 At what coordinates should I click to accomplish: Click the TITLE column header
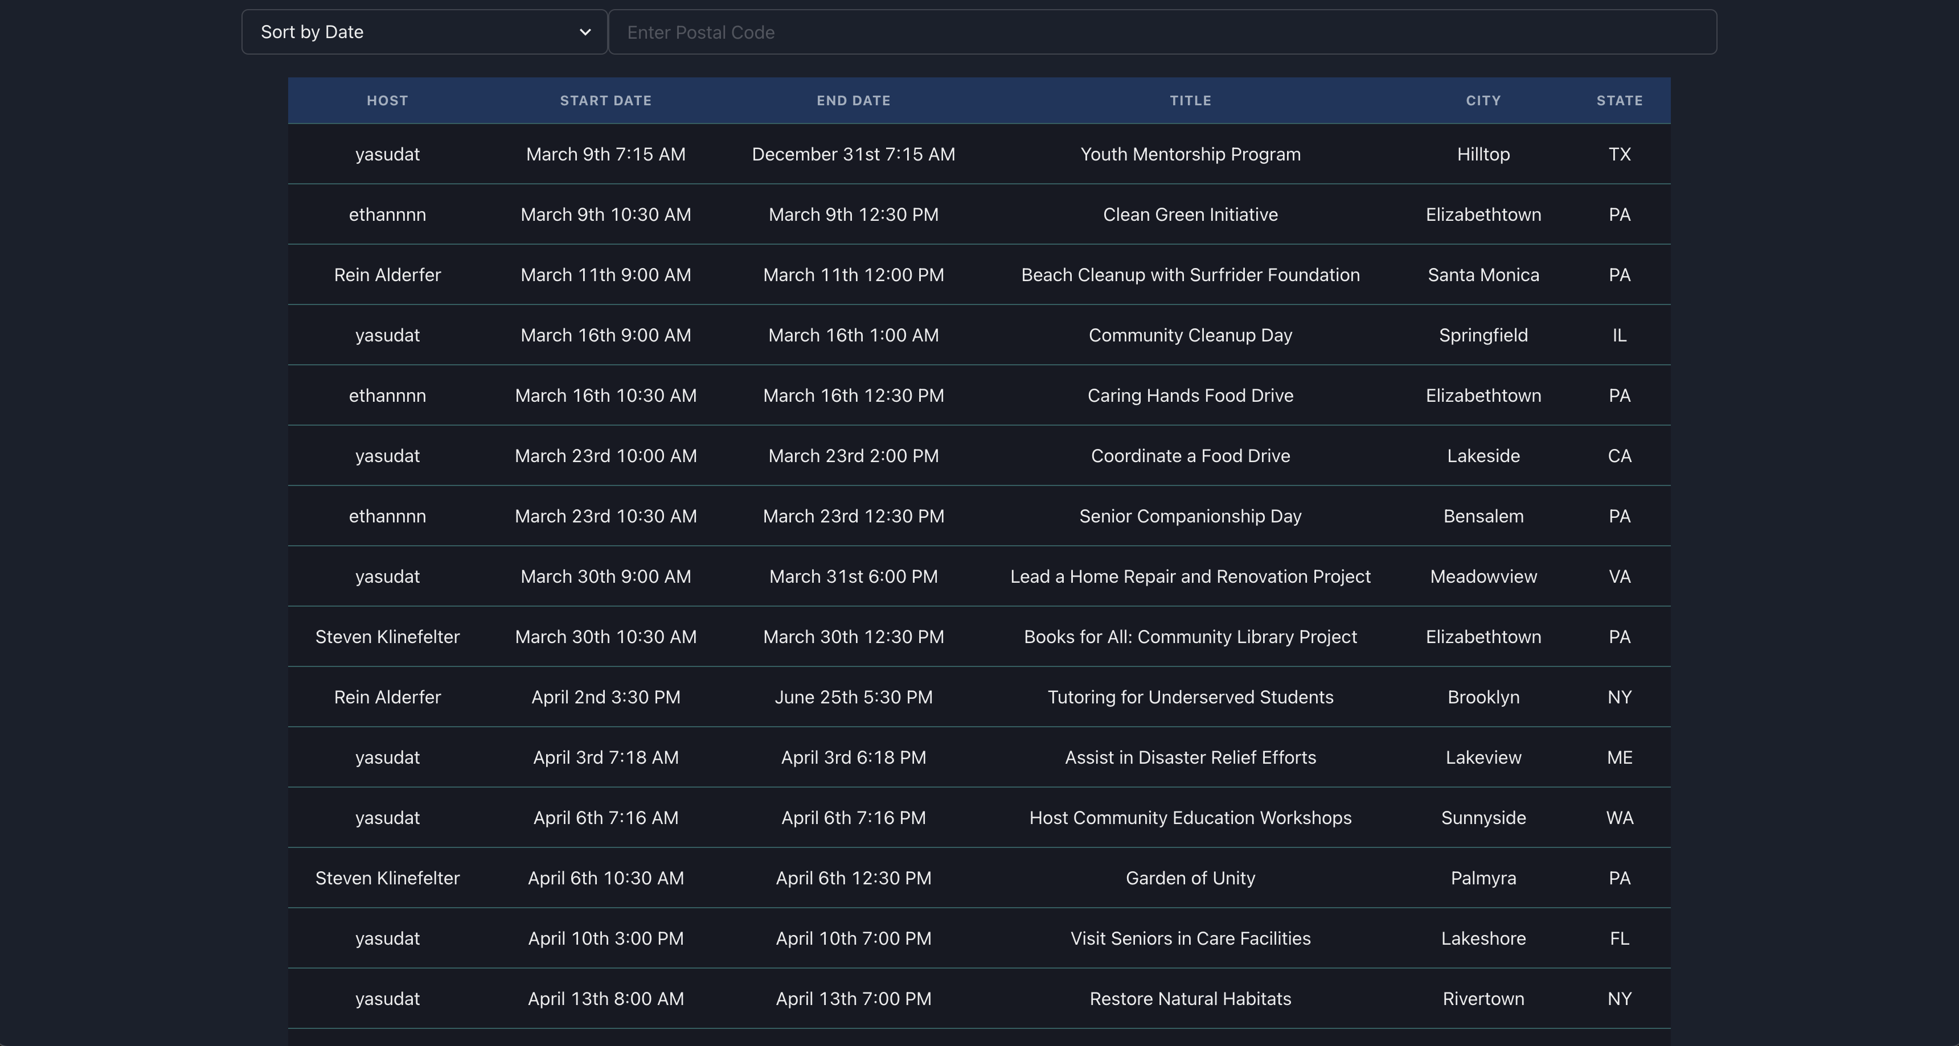[1190, 100]
